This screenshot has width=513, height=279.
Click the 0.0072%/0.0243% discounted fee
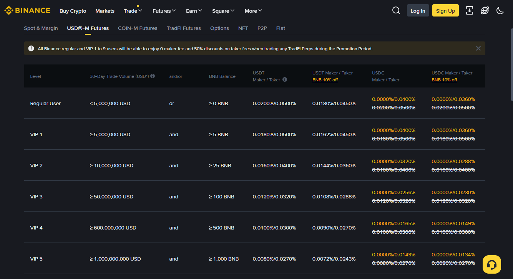pyautogui.click(x=334, y=259)
